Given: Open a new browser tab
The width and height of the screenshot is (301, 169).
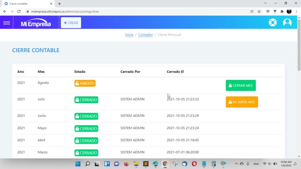Looking at the screenshot, I should 59,4.
